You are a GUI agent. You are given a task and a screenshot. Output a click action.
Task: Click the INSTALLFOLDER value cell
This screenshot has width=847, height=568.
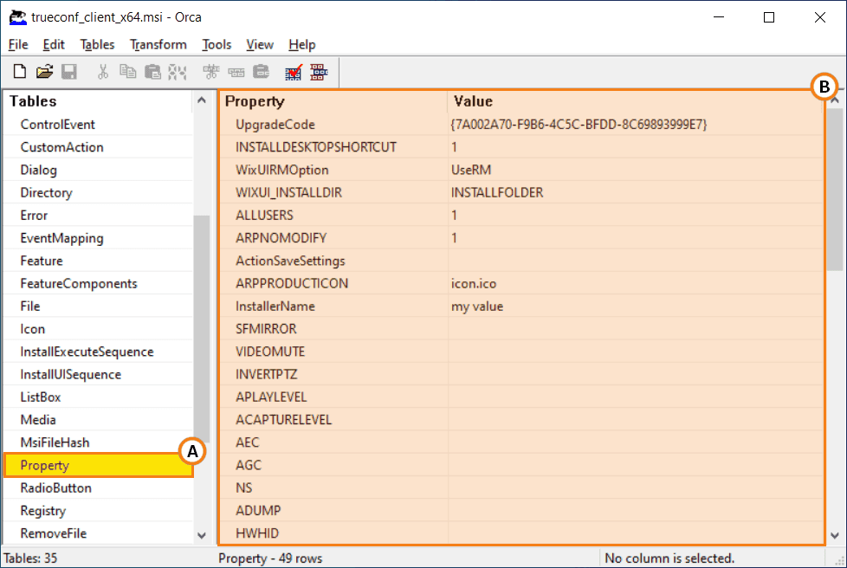click(x=635, y=192)
